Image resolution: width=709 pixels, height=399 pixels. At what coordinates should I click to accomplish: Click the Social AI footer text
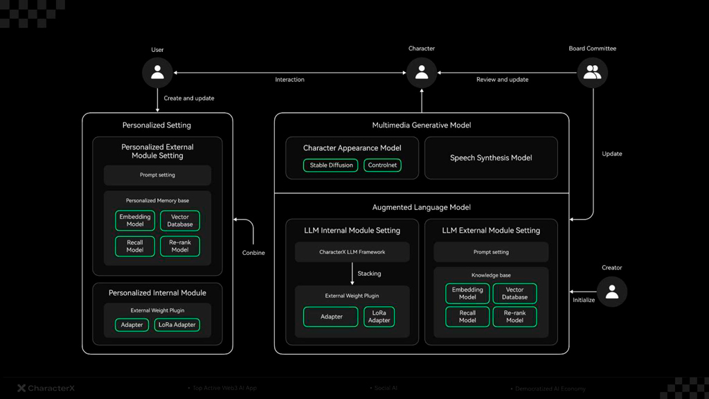pyautogui.click(x=386, y=388)
